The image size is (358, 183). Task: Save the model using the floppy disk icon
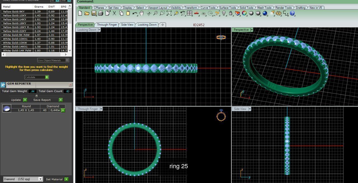[94, 13]
